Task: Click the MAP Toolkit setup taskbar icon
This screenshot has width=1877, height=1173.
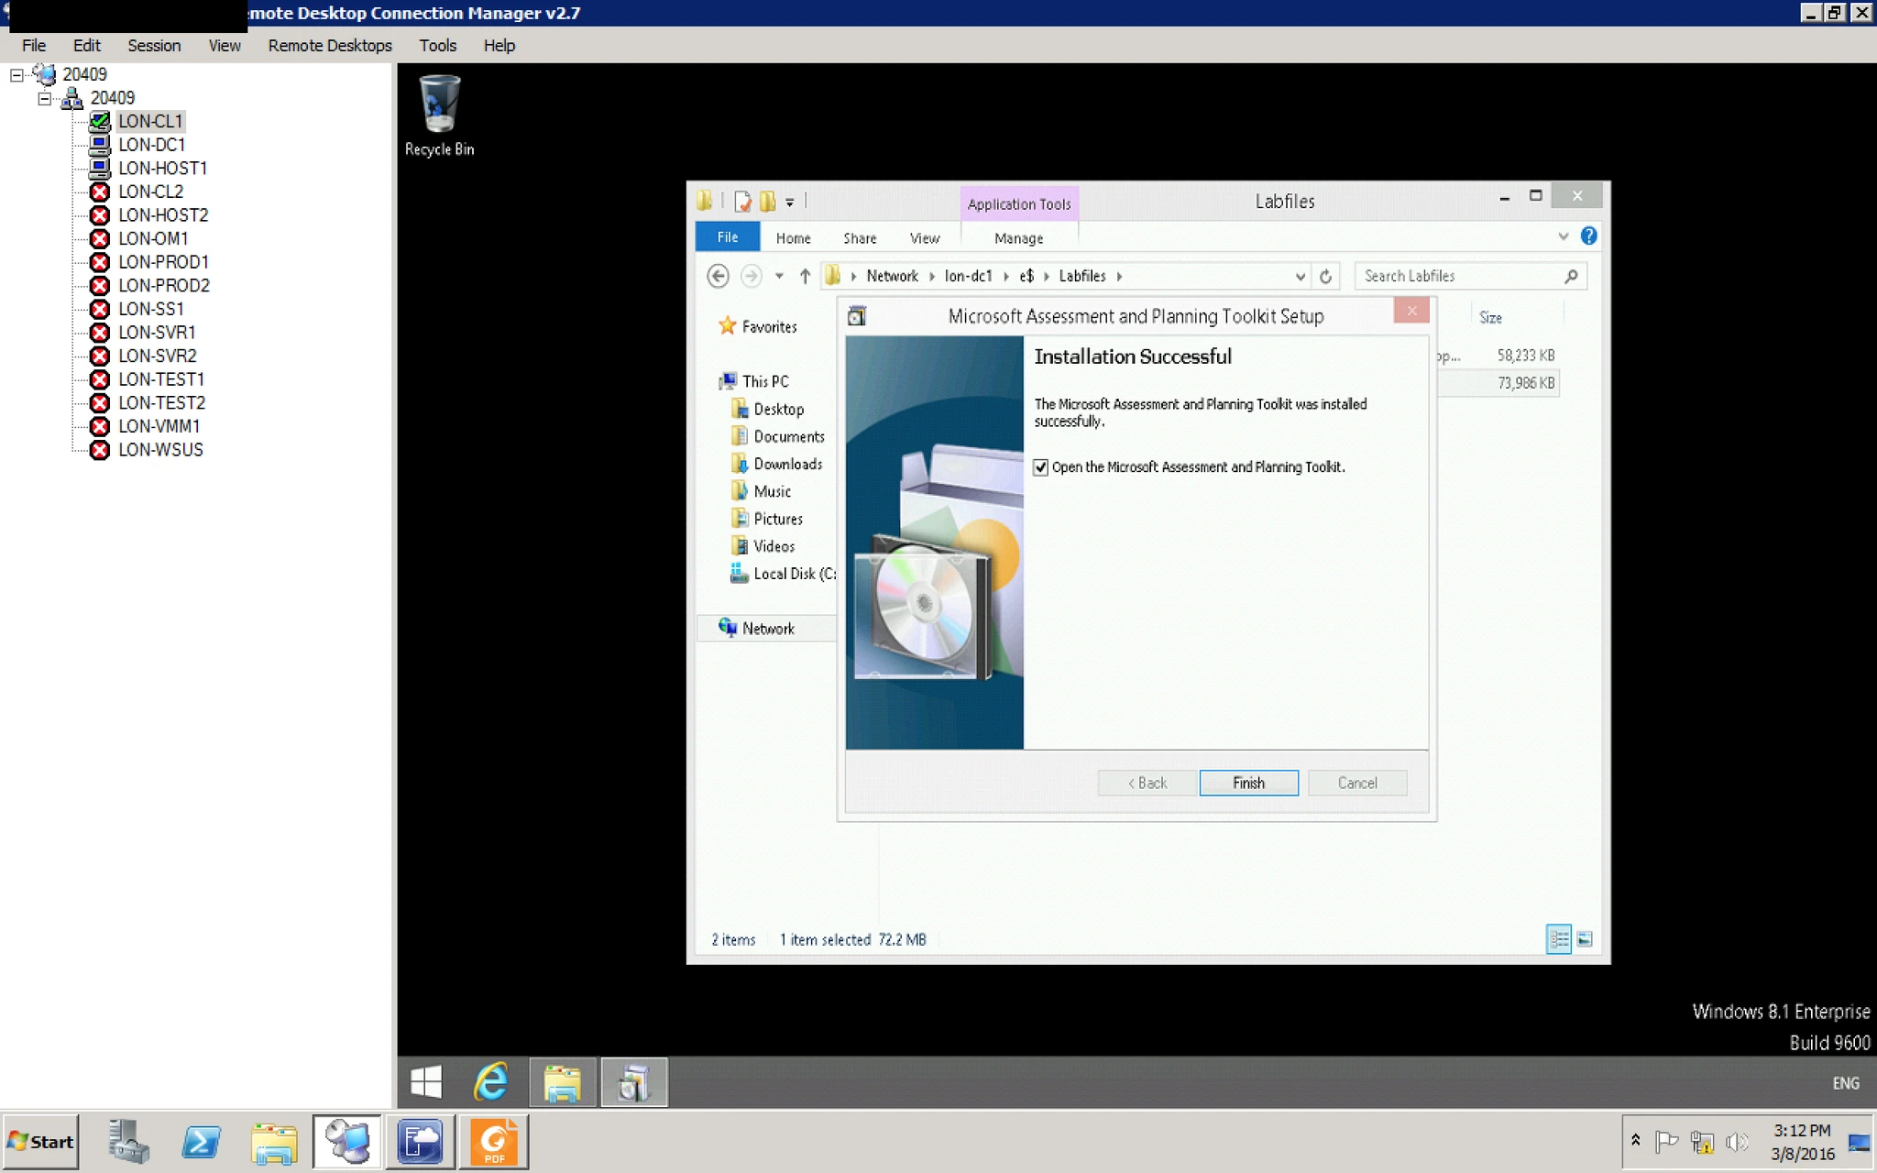Action: 633,1082
